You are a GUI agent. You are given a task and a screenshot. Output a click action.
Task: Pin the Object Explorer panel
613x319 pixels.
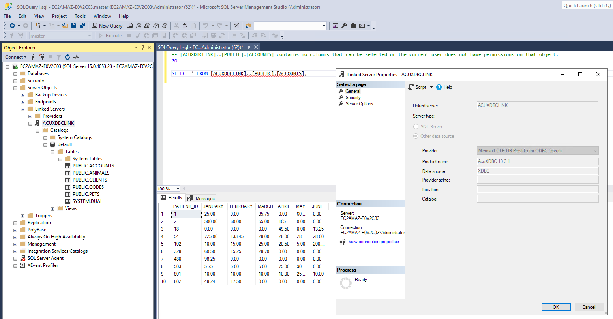(x=142, y=47)
